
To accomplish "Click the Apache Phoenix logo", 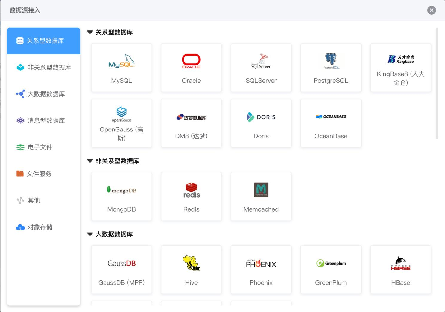I will (x=261, y=263).
